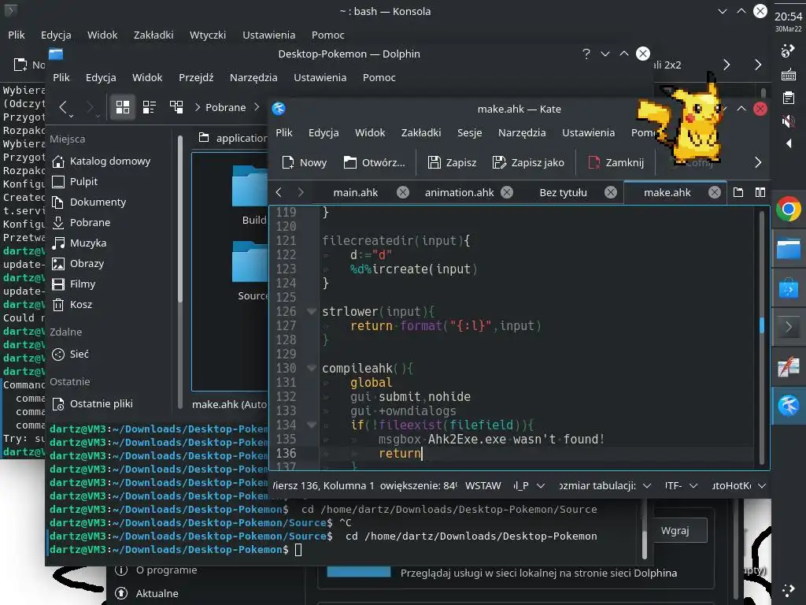806x605 pixels.
Task: Close the Bez tytułu tab
Action: tap(611, 192)
